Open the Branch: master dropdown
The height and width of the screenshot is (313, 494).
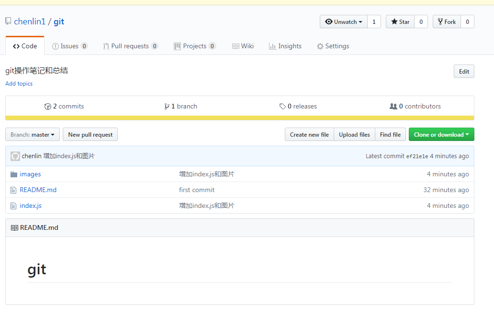pyautogui.click(x=33, y=135)
